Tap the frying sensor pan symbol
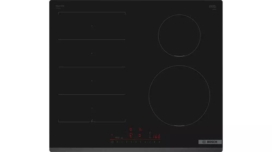 click(150, 133)
